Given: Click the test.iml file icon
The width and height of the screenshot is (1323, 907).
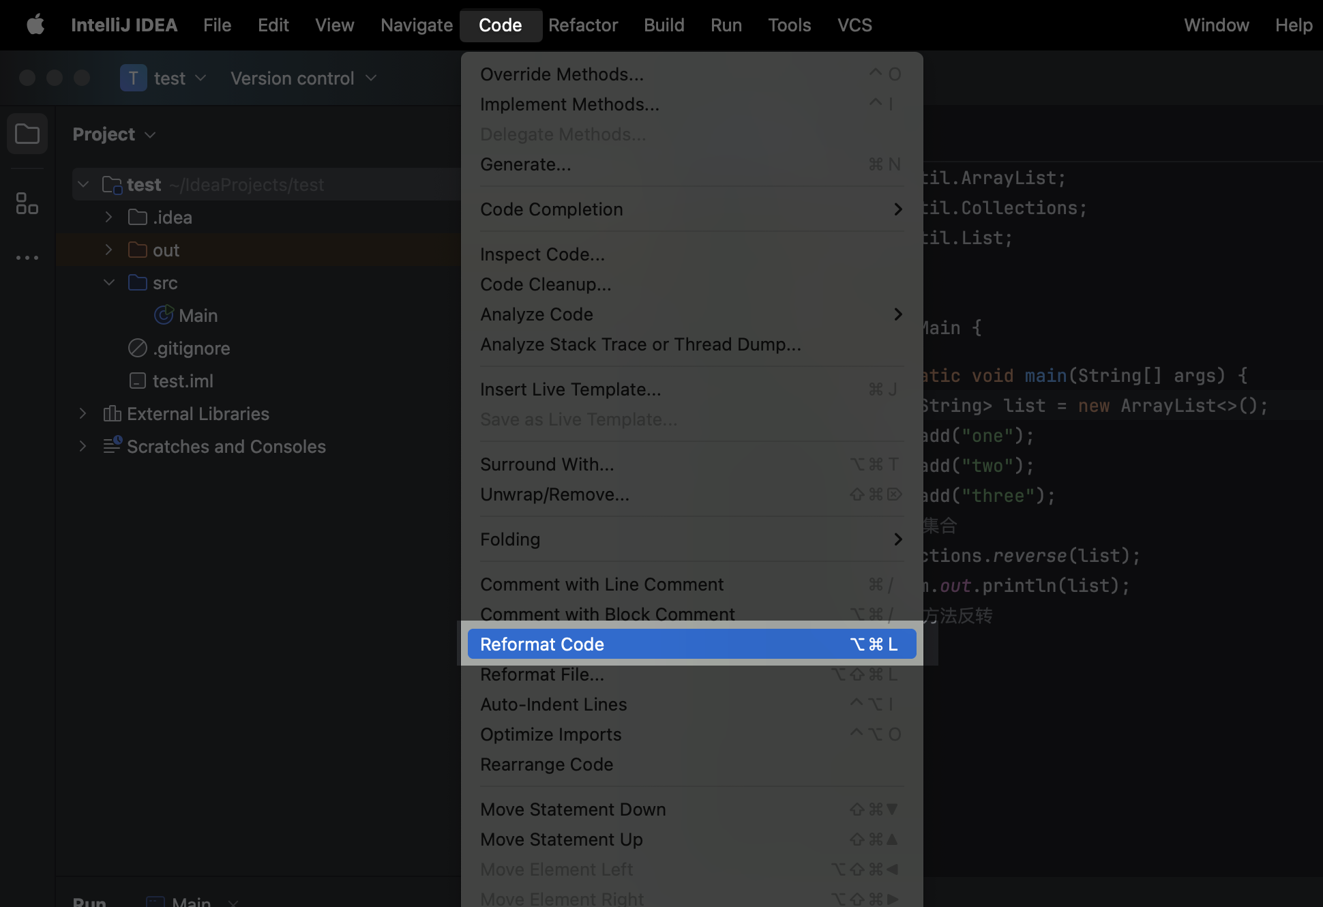Looking at the screenshot, I should [138, 381].
